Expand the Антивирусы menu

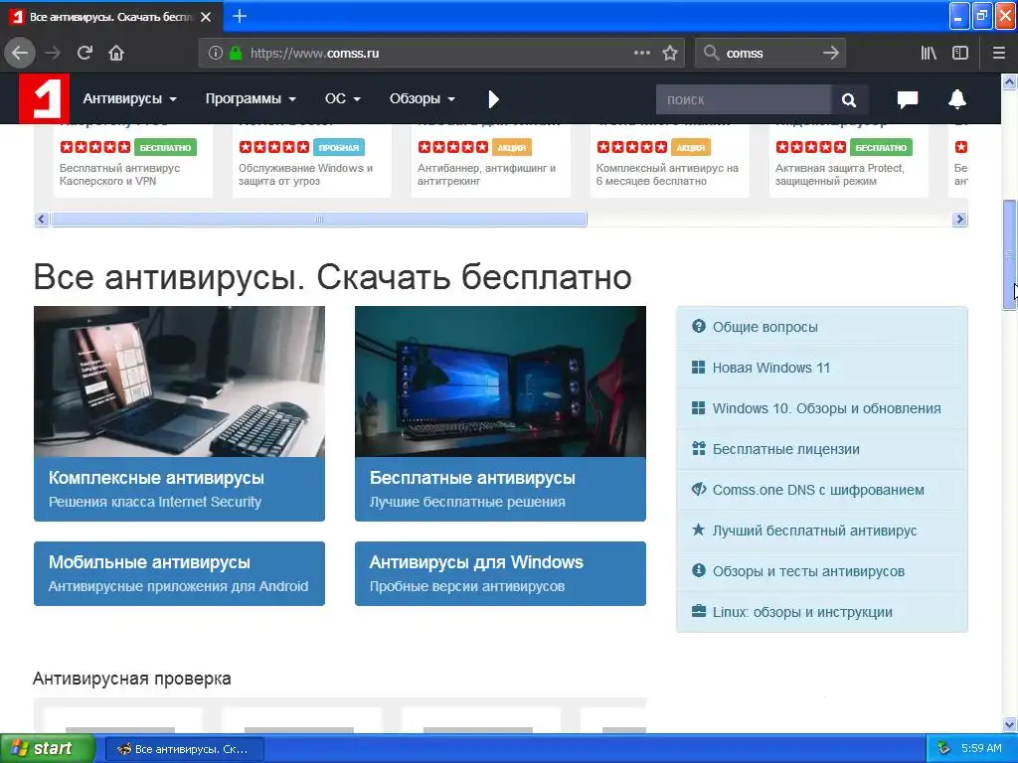[x=129, y=98]
